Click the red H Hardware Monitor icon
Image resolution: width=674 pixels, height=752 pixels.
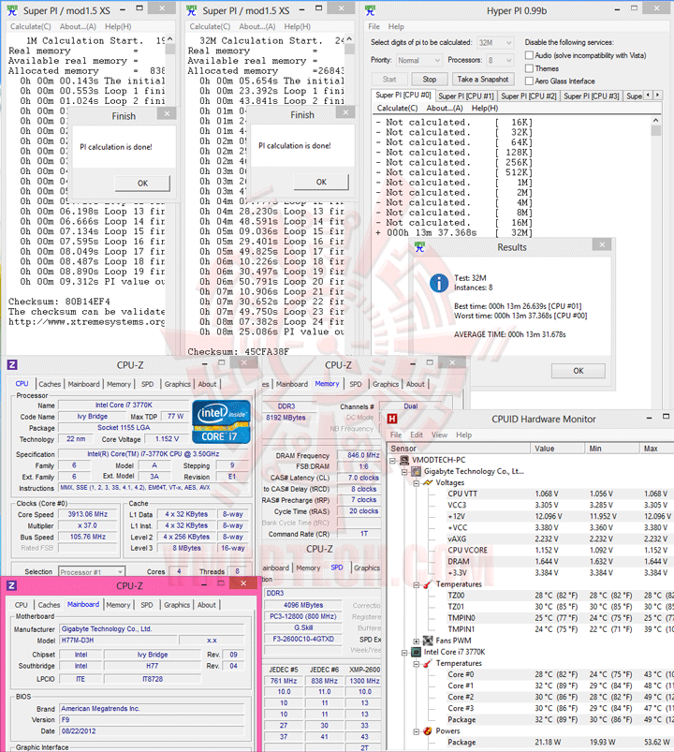[x=392, y=419]
